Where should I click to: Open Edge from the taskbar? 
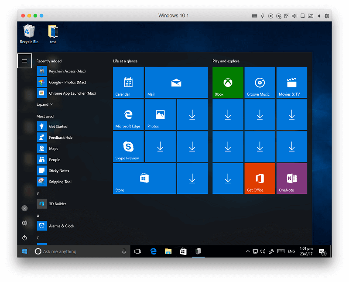[154, 251]
